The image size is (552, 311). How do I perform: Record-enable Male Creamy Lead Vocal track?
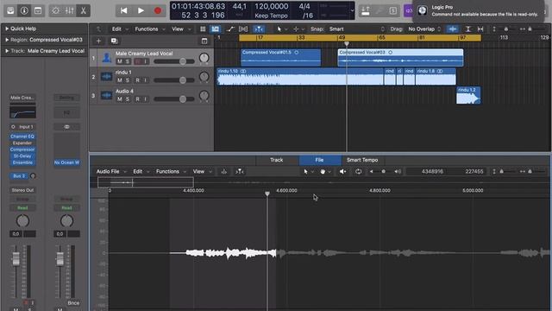coord(138,61)
